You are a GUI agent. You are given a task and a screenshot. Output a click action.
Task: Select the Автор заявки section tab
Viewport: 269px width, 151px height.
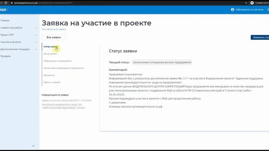50,54
